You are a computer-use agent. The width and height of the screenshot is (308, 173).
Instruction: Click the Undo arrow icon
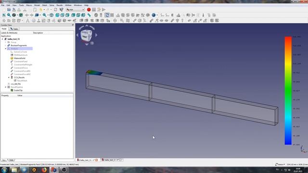point(41,10)
